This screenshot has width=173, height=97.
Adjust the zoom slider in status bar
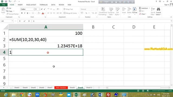pos(159,91)
